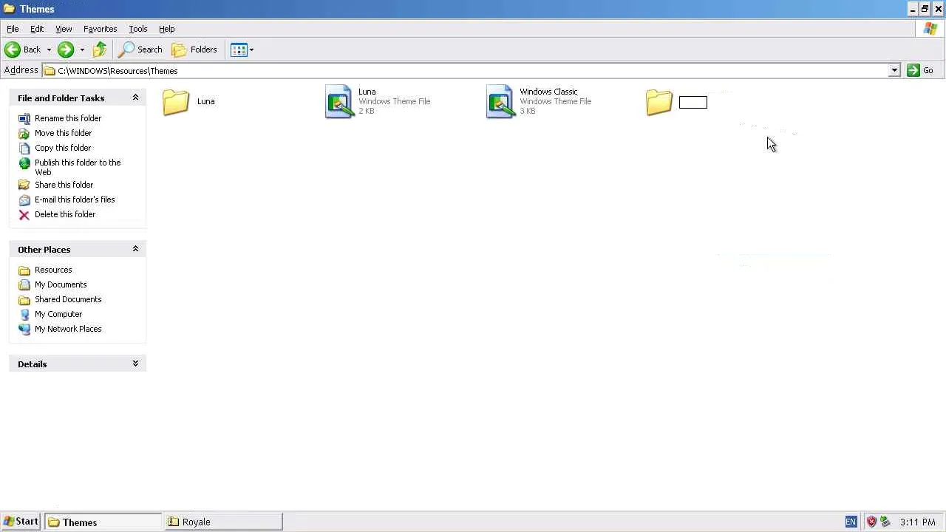Go to Resources in Other Places
The width and height of the screenshot is (946, 532).
[x=53, y=270]
